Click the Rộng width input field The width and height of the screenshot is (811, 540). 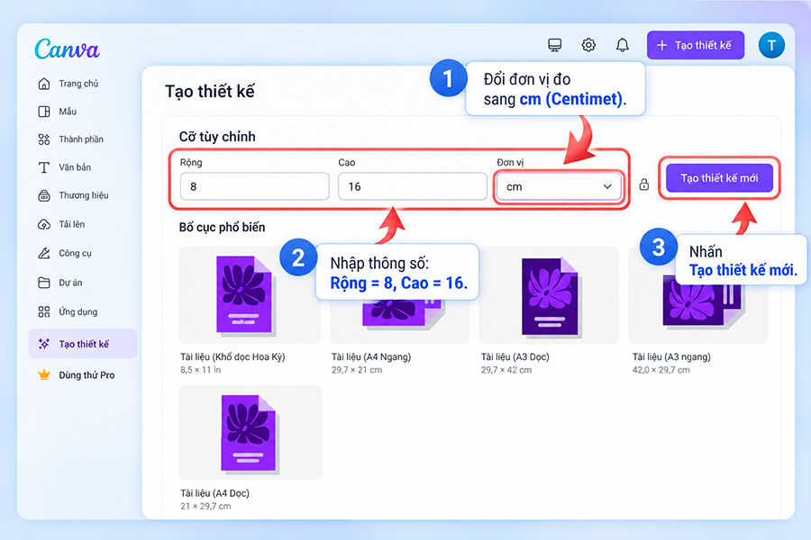click(254, 186)
